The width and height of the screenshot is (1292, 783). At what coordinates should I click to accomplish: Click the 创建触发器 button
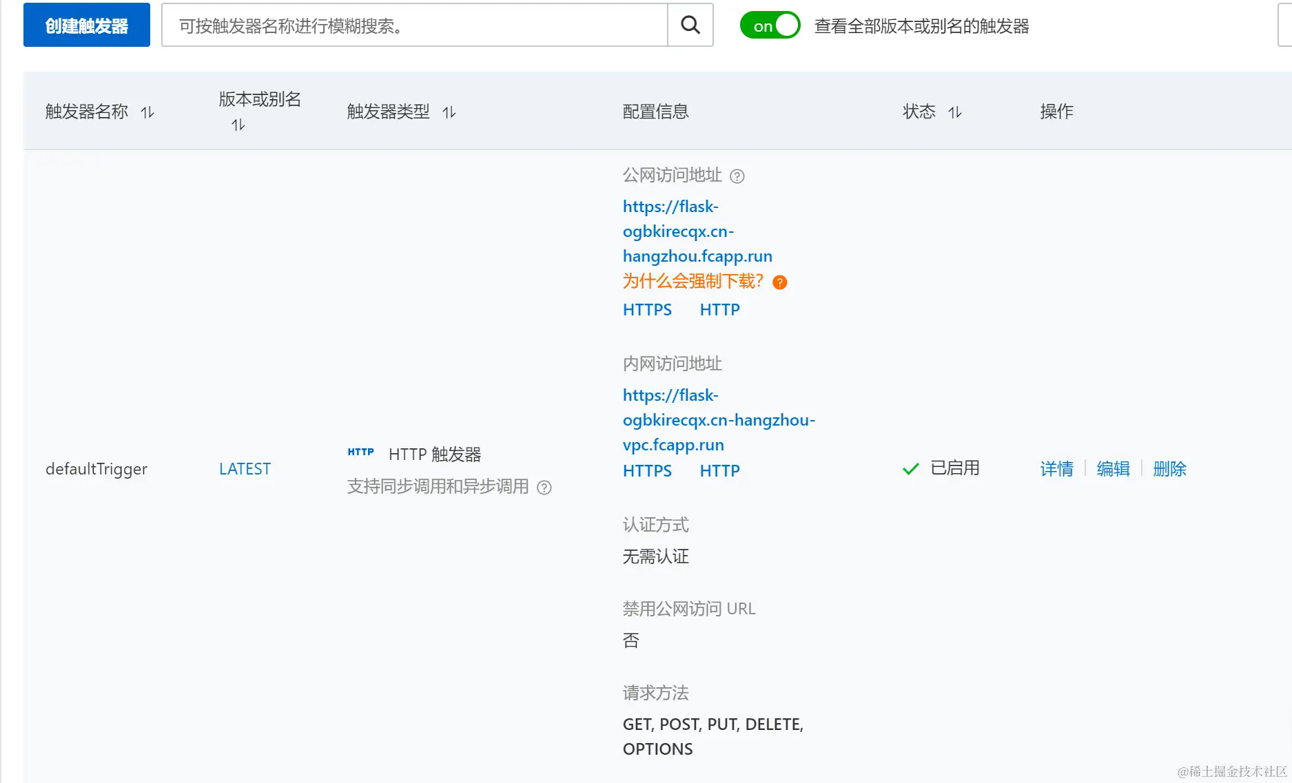point(87,25)
